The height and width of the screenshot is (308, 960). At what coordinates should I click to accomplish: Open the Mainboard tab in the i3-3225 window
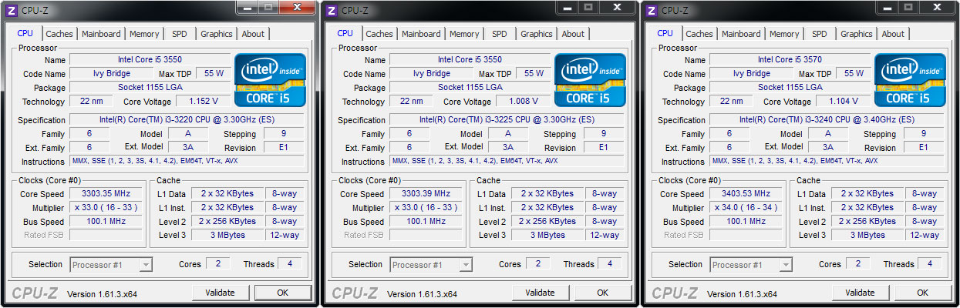tap(421, 34)
